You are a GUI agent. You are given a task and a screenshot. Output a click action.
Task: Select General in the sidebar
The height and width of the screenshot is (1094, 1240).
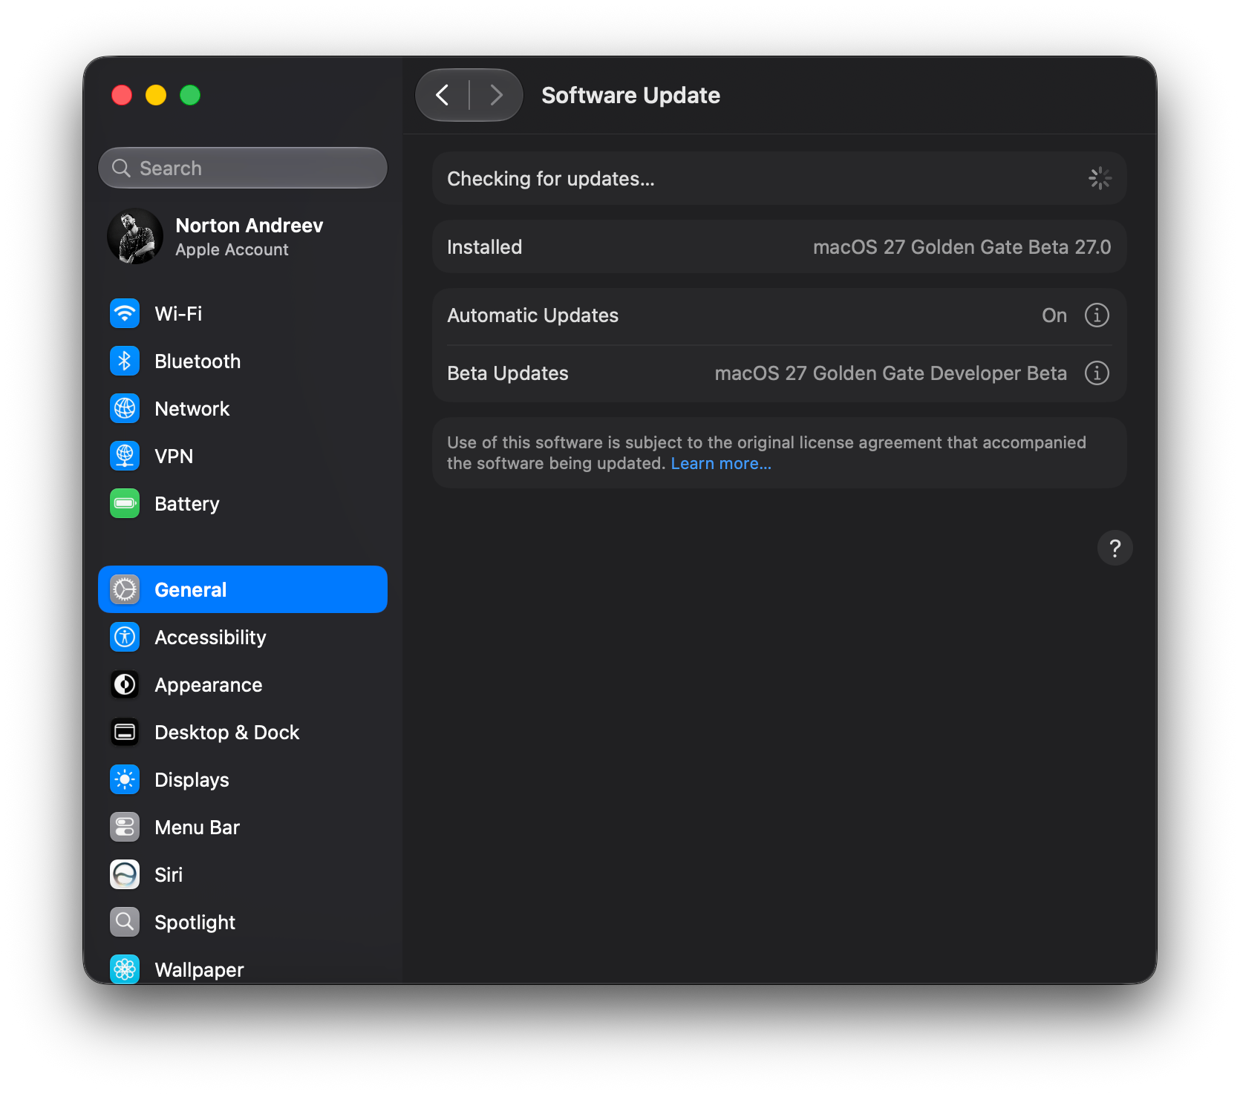pos(243,589)
